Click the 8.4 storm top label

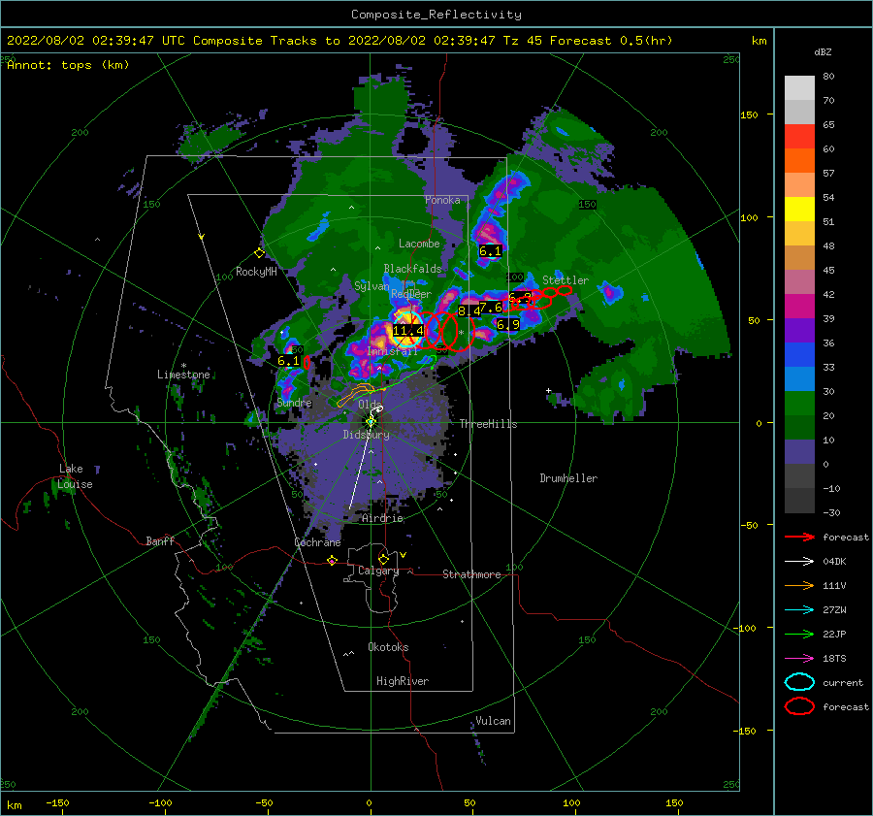[x=469, y=310]
